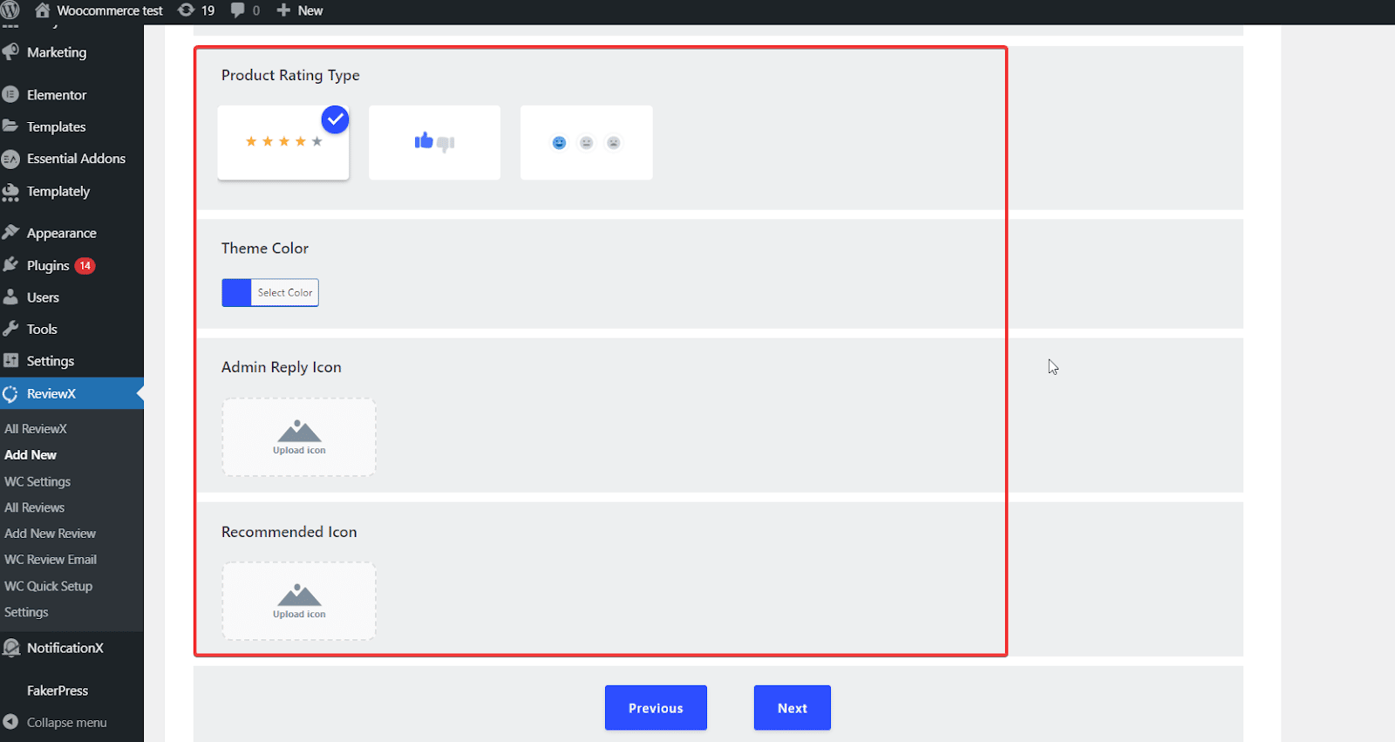
Task: Select the star rating type
Action: (x=283, y=143)
